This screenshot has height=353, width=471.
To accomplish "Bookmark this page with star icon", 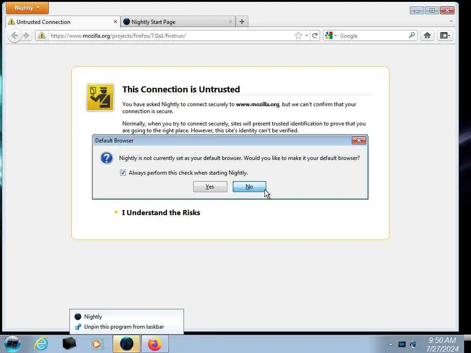I will [298, 36].
